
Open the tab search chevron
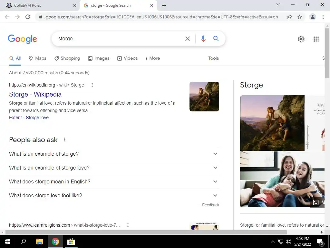pos(278,5)
